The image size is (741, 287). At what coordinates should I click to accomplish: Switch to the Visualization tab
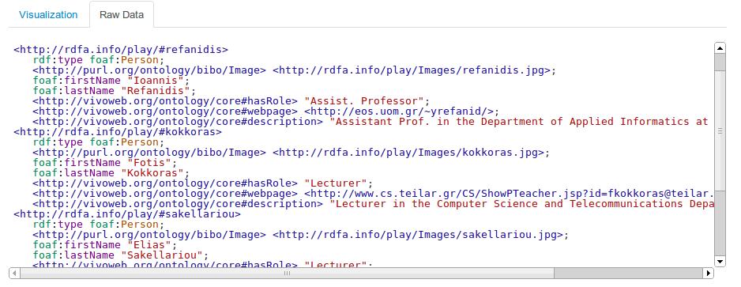pyautogui.click(x=48, y=15)
